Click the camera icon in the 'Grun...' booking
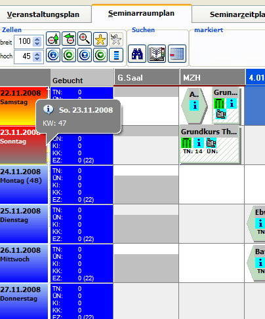Screen dimensions: 265x319 (x=220, y=114)
